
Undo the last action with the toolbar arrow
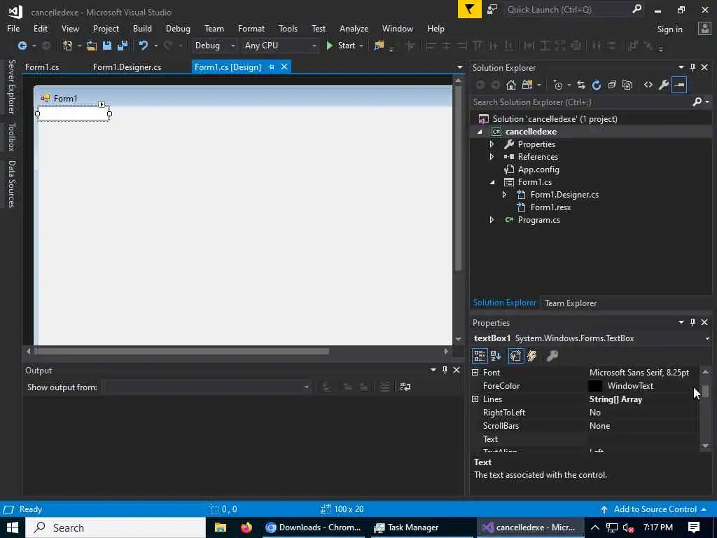click(x=144, y=46)
